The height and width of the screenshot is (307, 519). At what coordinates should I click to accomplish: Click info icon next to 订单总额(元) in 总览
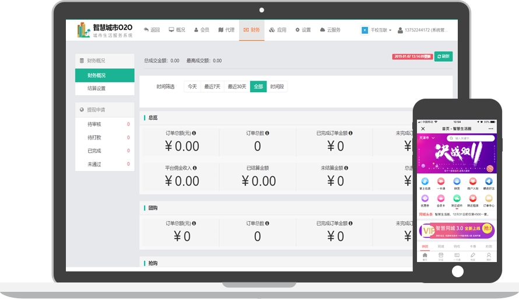coord(194,133)
